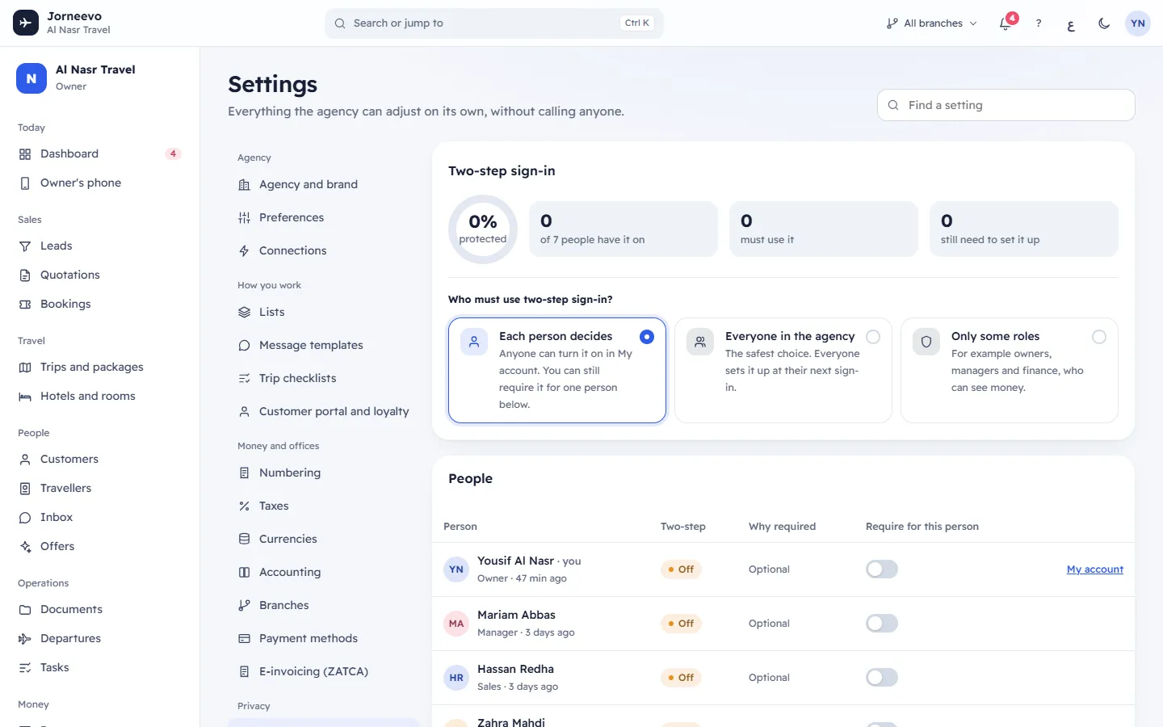Select the Each person decides option
Image resolution: width=1163 pixels, height=727 pixels.
coord(557,370)
